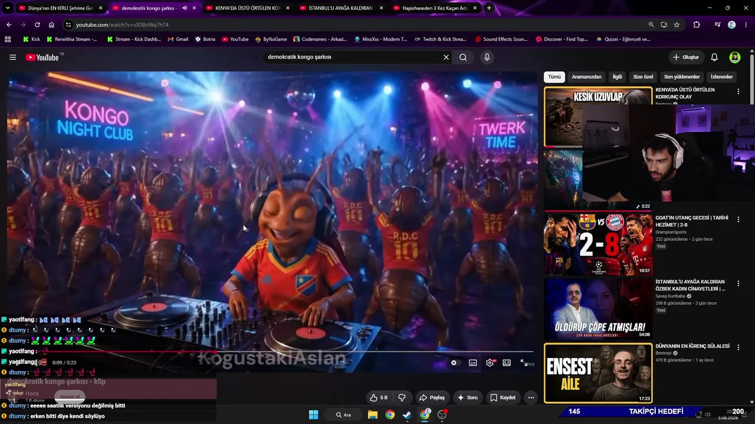
Task: Open options for 'İSTANBUL'U AYAĞA KALDIRAN' video
Action: 738,283
